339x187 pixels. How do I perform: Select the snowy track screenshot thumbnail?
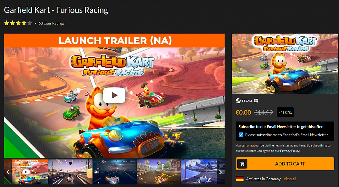pyautogui.click(x=199, y=172)
